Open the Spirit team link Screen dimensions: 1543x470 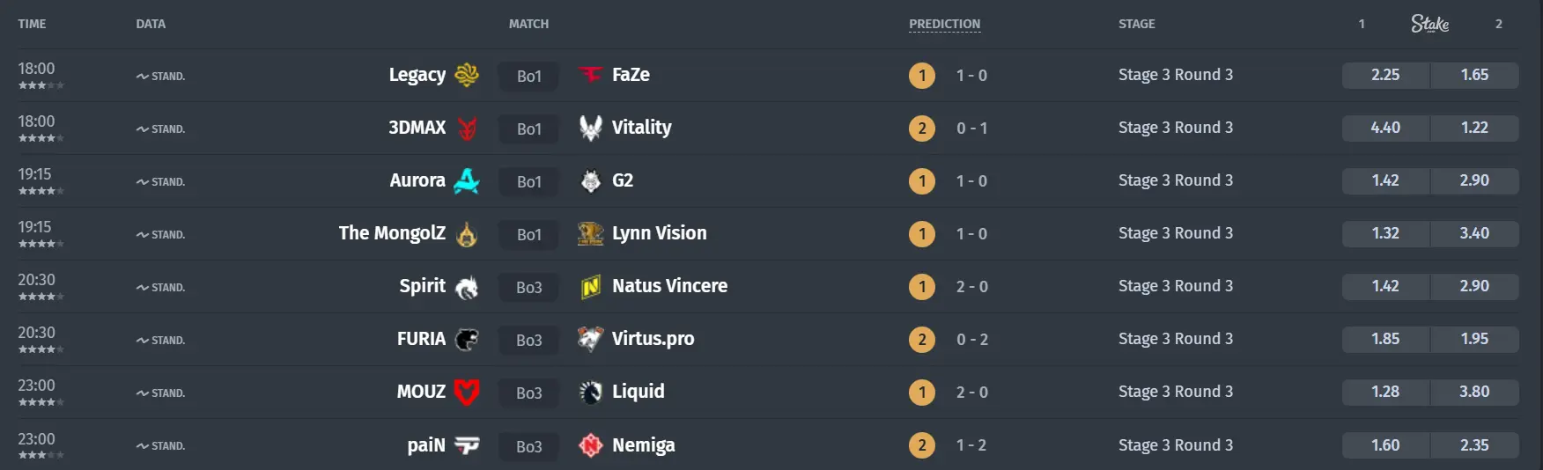pyautogui.click(x=422, y=286)
